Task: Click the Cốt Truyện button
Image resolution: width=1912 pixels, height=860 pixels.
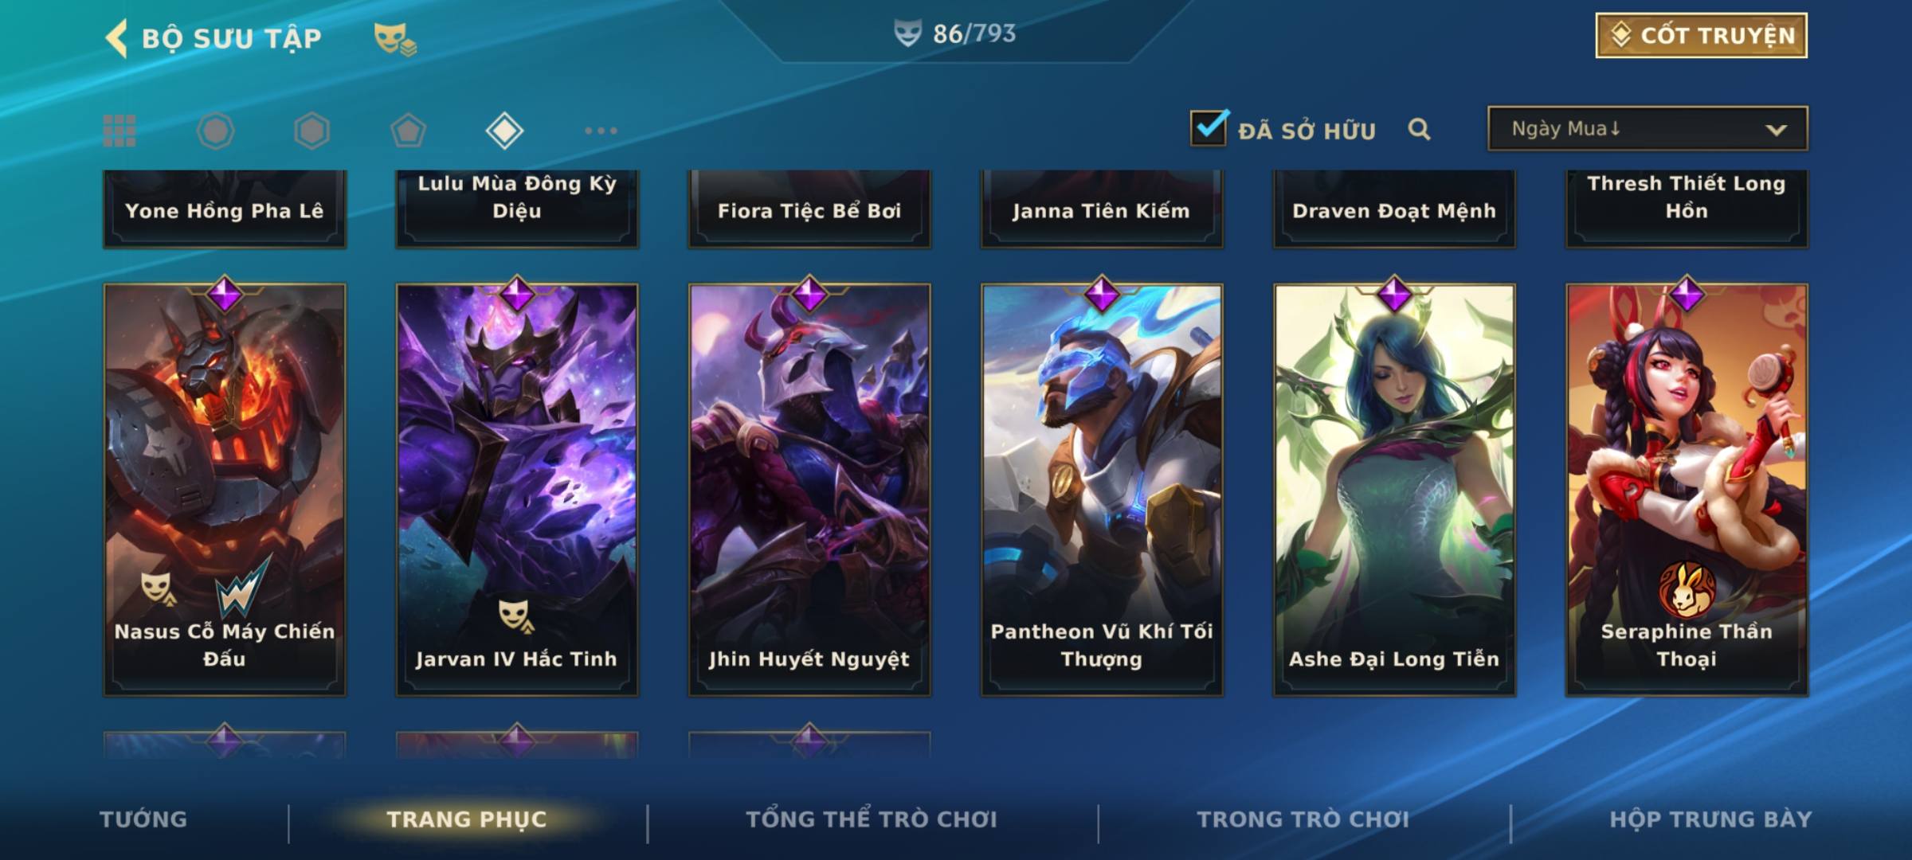Action: (1701, 36)
